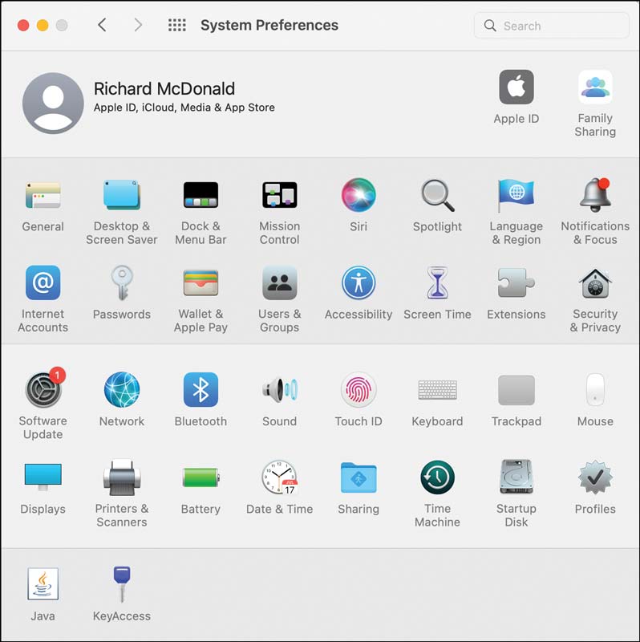Go back with the left chevron
This screenshot has height=642, width=640.
click(103, 26)
